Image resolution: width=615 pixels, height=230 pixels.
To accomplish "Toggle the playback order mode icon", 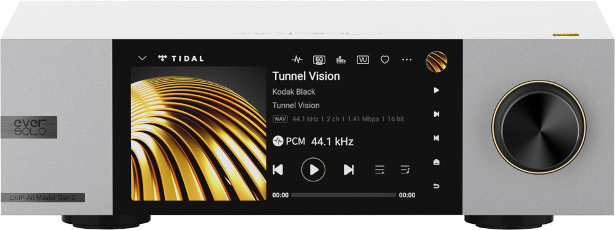I will click(x=379, y=170).
